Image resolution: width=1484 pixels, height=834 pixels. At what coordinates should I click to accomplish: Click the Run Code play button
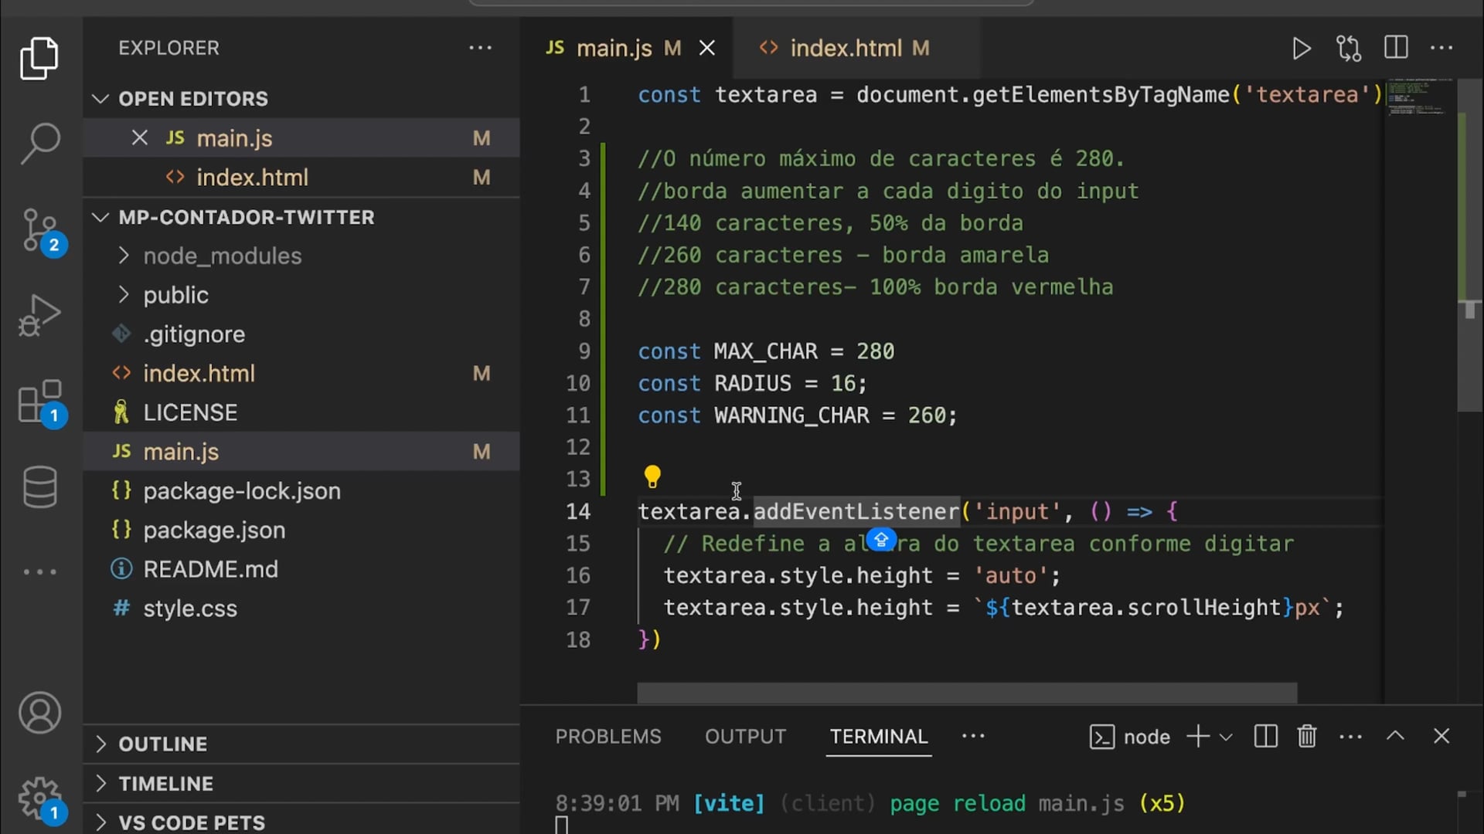(1301, 49)
